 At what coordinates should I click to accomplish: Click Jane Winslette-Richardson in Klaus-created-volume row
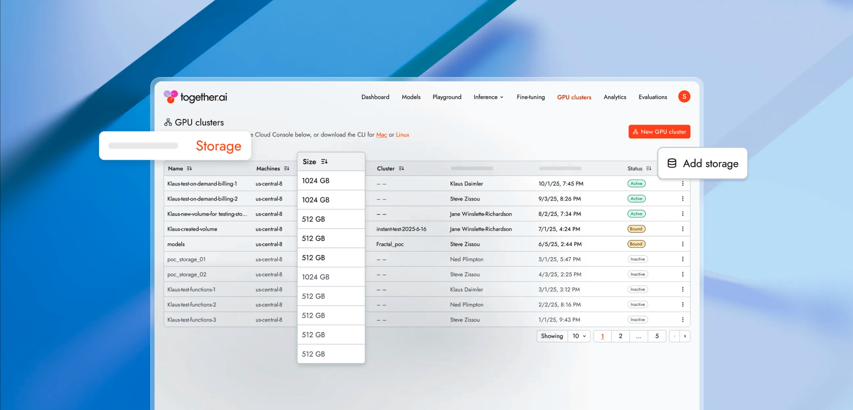[481, 229]
